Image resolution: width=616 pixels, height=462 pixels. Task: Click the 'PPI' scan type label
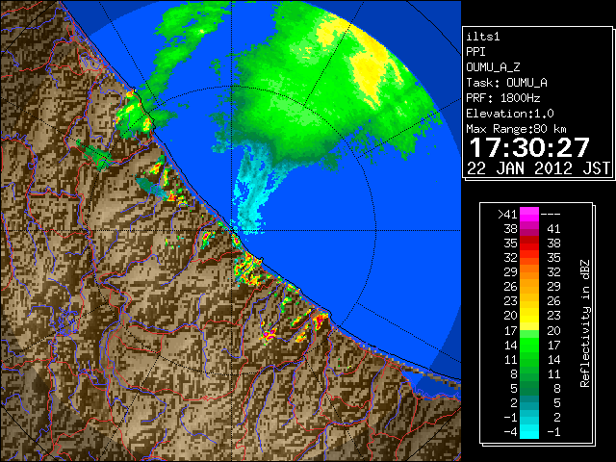click(475, 52)
